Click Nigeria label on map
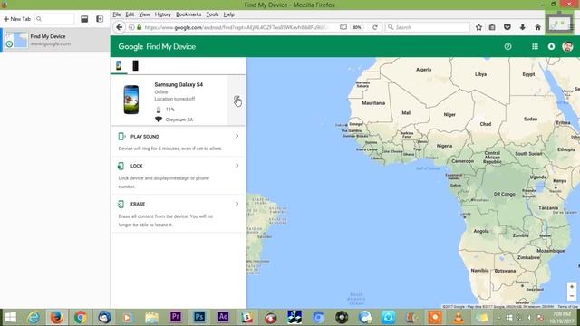This screenshot has width=580, height=326. [444, 146]
